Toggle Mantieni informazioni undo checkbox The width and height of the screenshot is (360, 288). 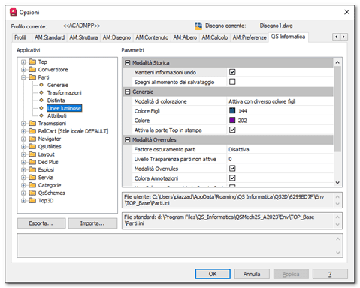click(232, 72)
